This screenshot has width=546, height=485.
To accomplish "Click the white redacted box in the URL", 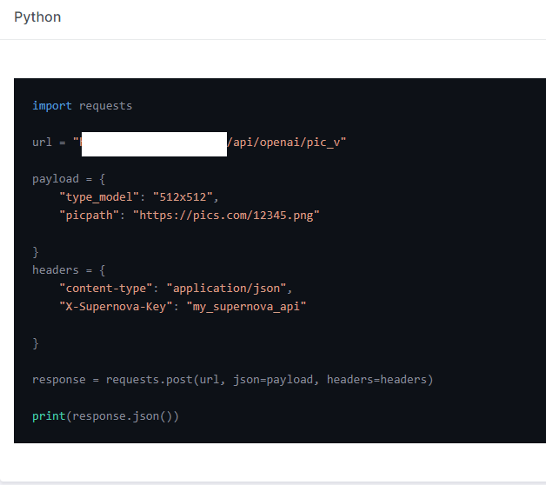I will (154, 143).
